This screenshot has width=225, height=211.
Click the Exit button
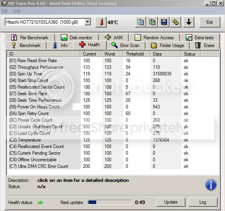pos(209,22)
